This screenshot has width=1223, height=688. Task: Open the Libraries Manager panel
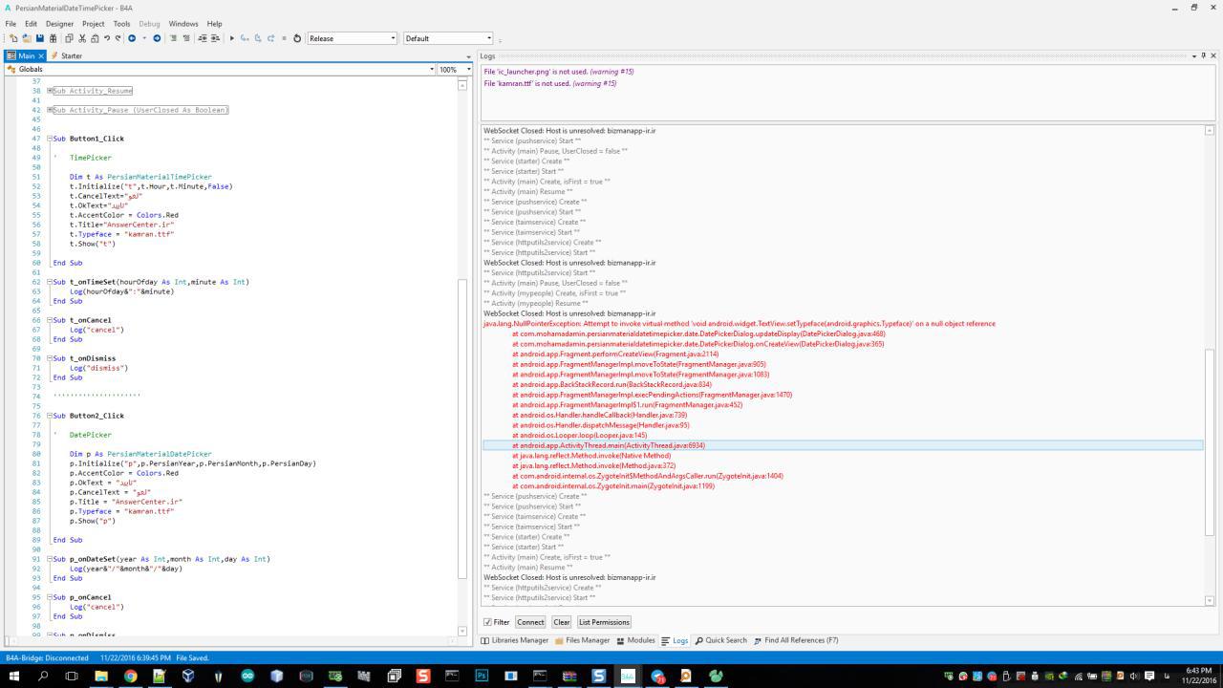(515, 640)
